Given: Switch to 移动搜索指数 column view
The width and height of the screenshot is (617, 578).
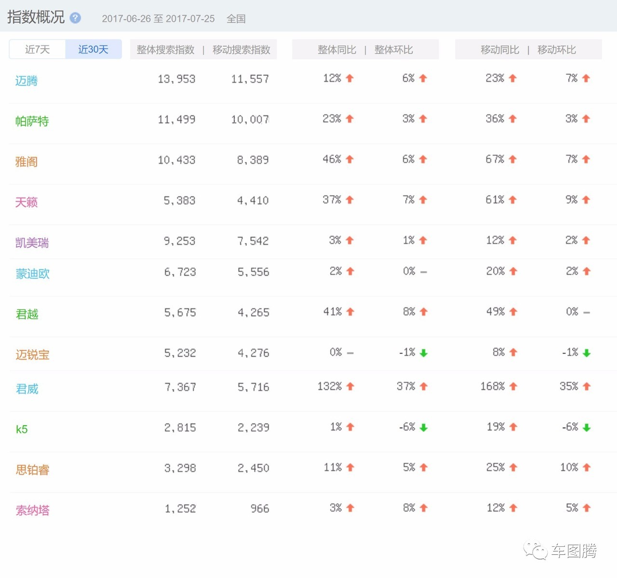Looking at the screenshot, I should (x=241, y=49).
